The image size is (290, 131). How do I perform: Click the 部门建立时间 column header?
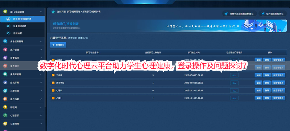tap(194, 52)
